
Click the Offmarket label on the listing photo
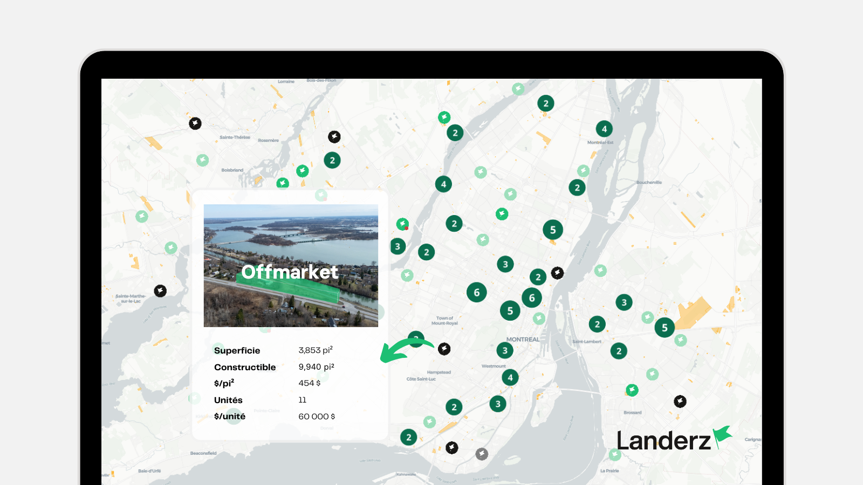[290, 273]
